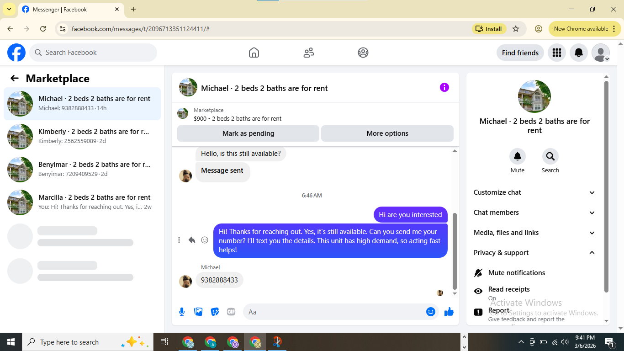Click the Chrome profile icon in toolbar
Screen dimensions: 624x351
(x=539, y=29)
